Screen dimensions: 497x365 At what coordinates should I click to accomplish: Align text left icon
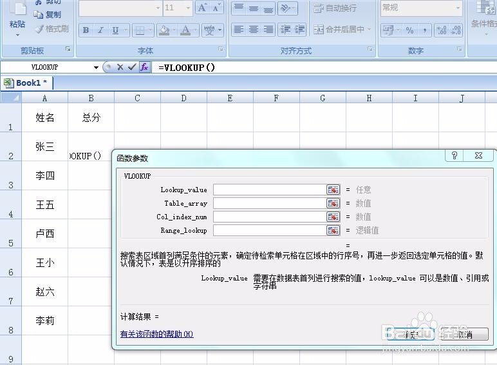239,30
